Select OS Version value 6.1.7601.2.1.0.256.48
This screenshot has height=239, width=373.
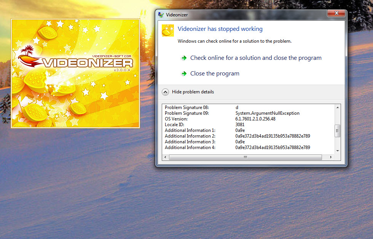[x=255, y=119]
